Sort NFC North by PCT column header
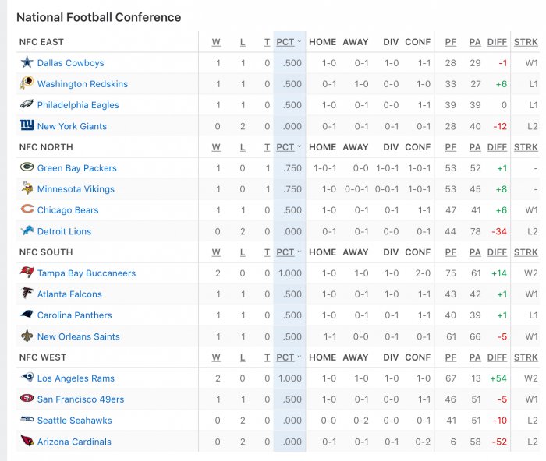Viewport: 546px width, 461px height. coord(285,147)
